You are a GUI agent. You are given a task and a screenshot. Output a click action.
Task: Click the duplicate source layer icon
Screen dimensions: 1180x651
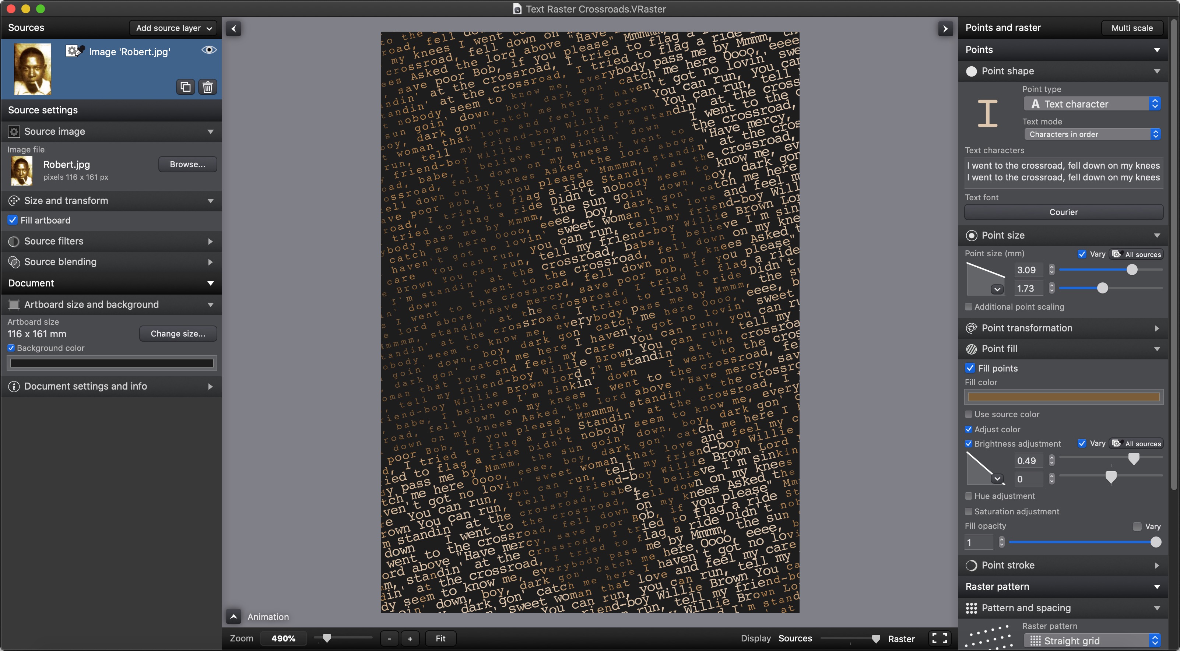186,87
